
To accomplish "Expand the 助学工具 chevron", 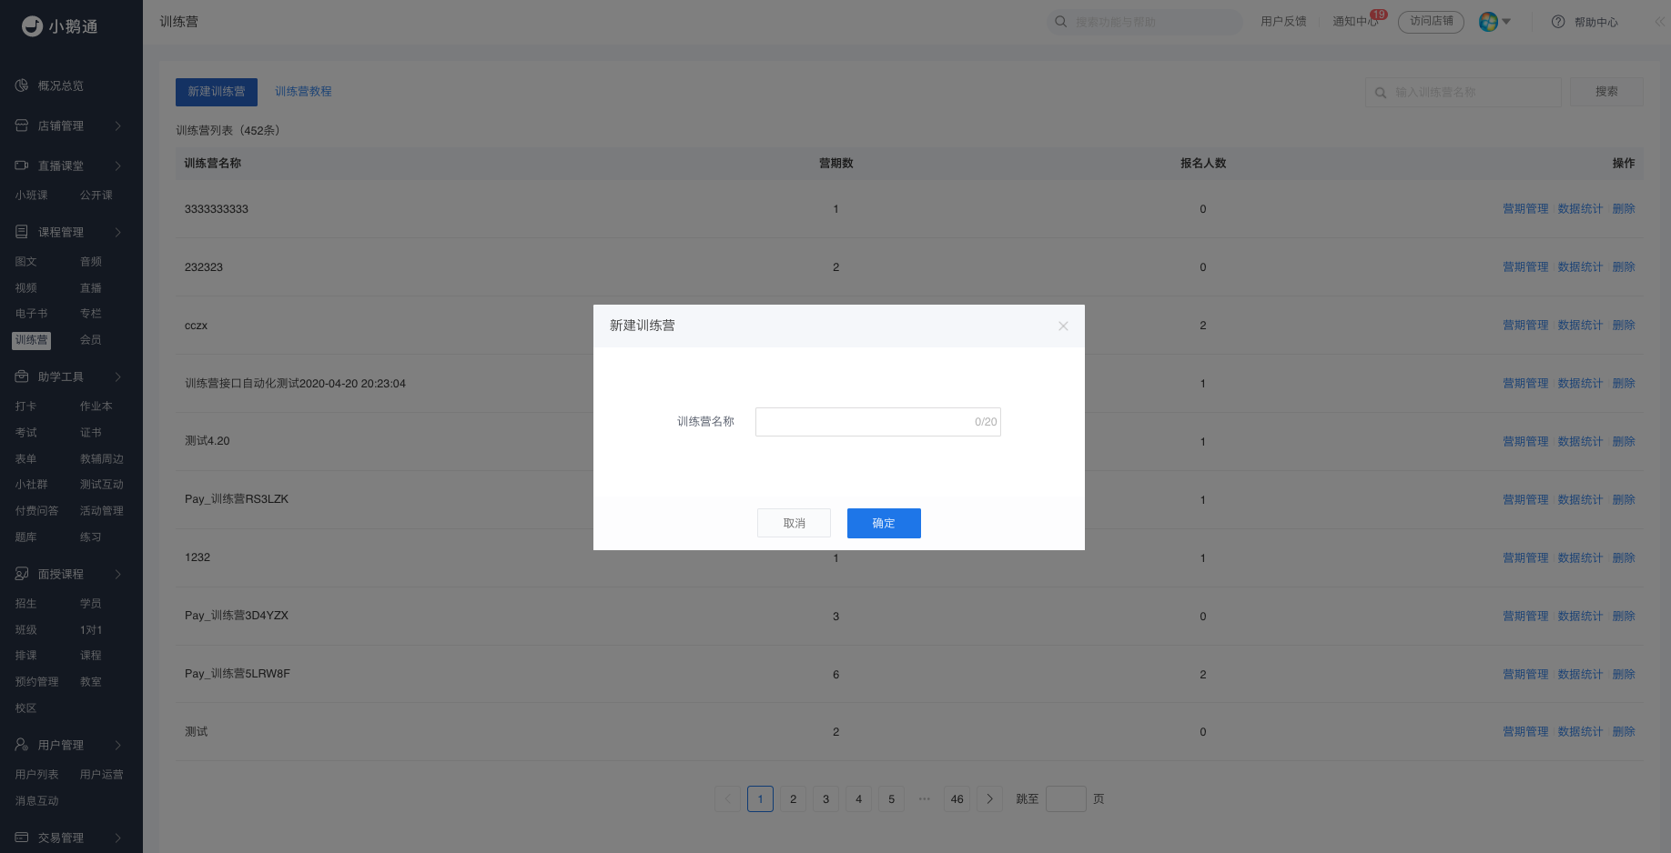I will click(118, 376).
